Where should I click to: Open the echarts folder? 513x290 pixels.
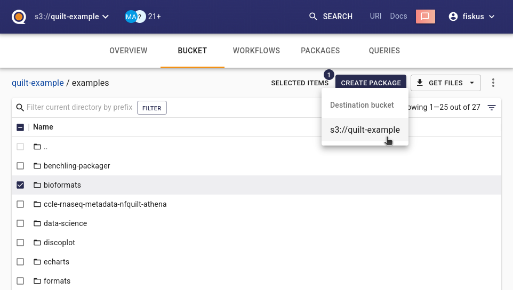pyautogui.click(x=57, y=262)
